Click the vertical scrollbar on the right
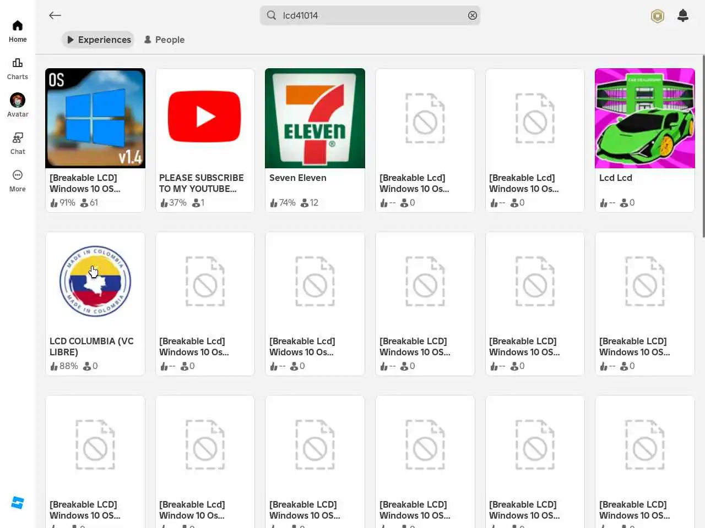The image size is (705, 528). pos(703,146)
